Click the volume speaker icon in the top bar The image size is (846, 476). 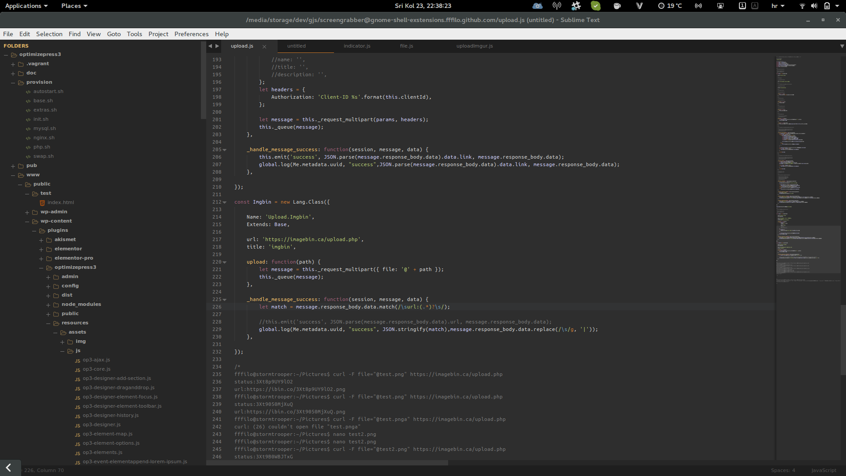point(814,6)
